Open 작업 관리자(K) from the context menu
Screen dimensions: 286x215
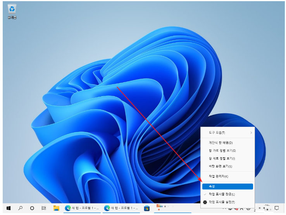click(227, 176)
